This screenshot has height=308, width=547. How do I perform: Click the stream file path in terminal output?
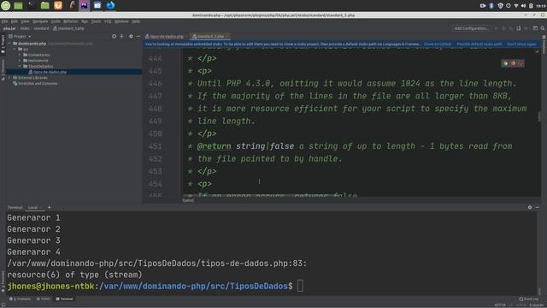pyautogui.click(x=157, y=264)
